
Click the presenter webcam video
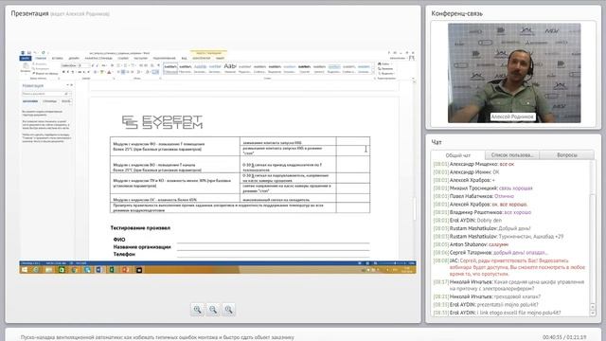coord(514,73)
